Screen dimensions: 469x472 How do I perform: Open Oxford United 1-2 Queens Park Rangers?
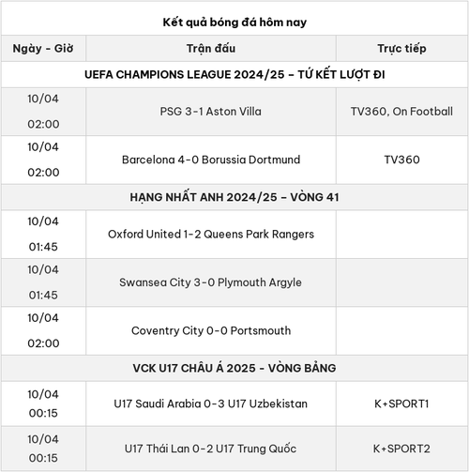tap(211, 234)
